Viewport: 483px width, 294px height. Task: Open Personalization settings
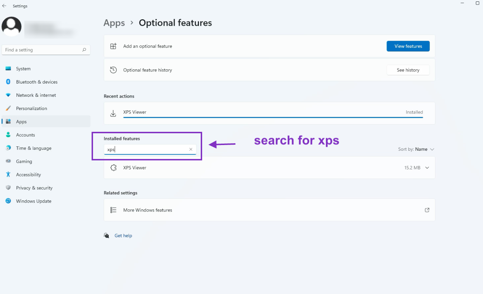tap(46, 108)
